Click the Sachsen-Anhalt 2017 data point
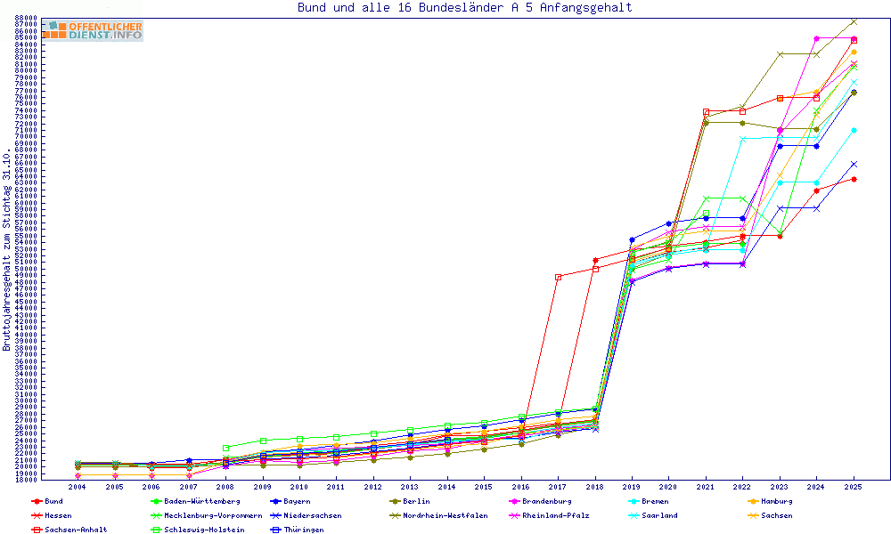The image size is (891, 534). pos(558,277)
